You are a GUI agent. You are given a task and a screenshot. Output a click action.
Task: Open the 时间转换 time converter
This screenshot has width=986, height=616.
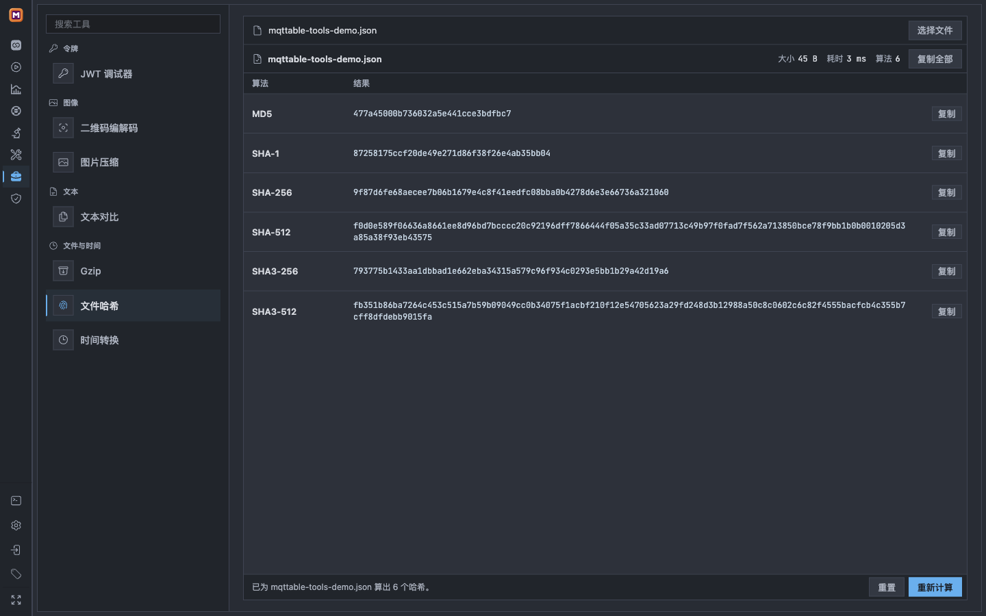click(x=133, y=340)
